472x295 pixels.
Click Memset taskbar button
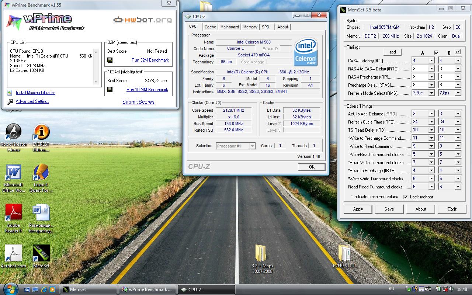(88, 289)
